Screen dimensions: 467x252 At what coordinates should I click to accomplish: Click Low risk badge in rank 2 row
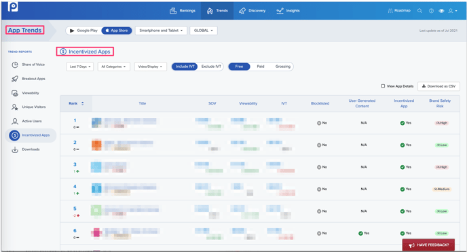442,145
